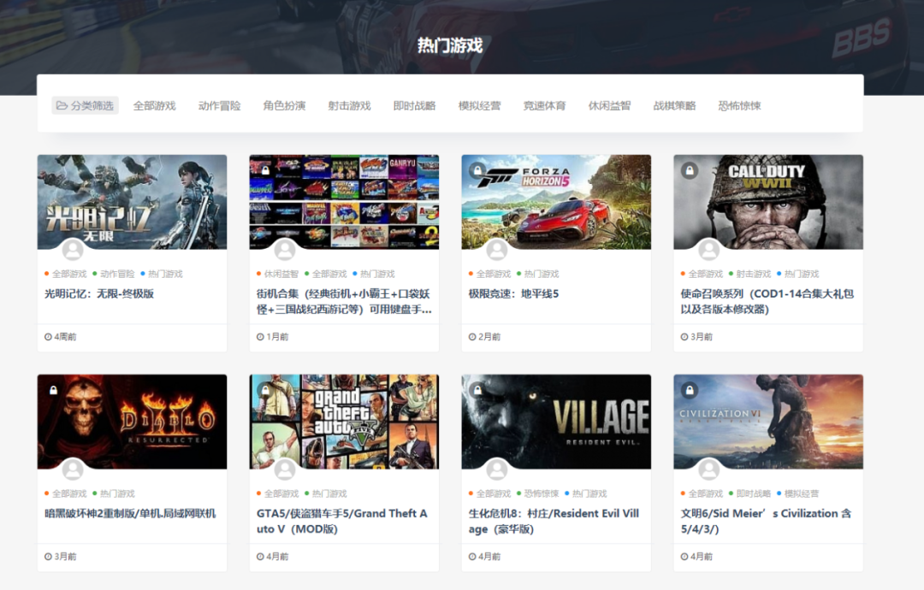Select the 战棋策略 category tab
The height and width of the screenshot is (590, 924).
[675, 105]
